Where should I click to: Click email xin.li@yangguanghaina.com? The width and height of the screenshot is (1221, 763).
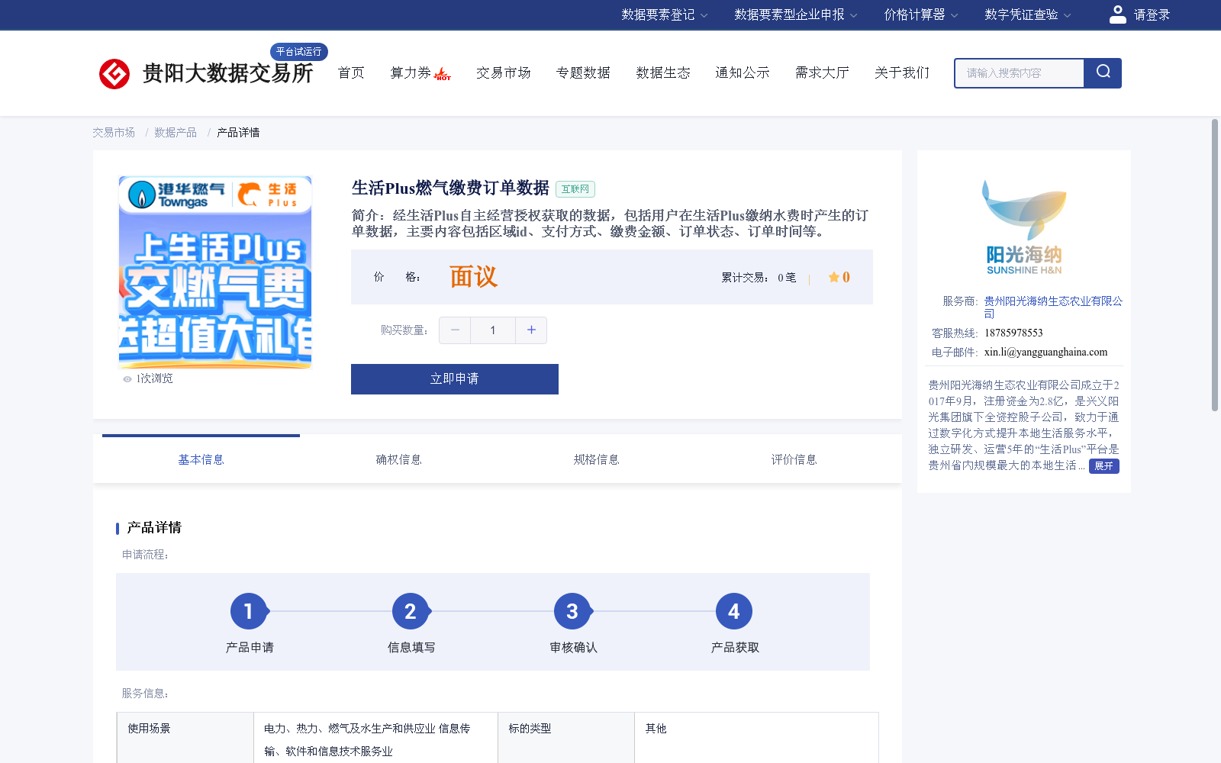[x=1045, y=353]
